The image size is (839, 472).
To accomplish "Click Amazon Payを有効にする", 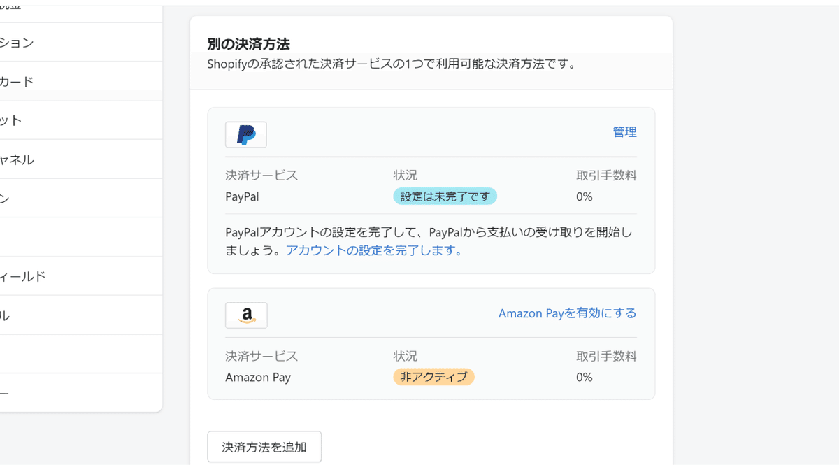I will [567, 313].
